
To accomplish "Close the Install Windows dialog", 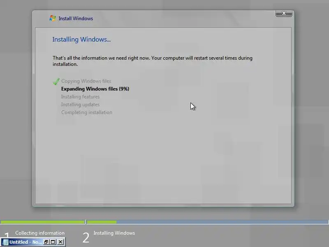I will click(x=284, y=13).
